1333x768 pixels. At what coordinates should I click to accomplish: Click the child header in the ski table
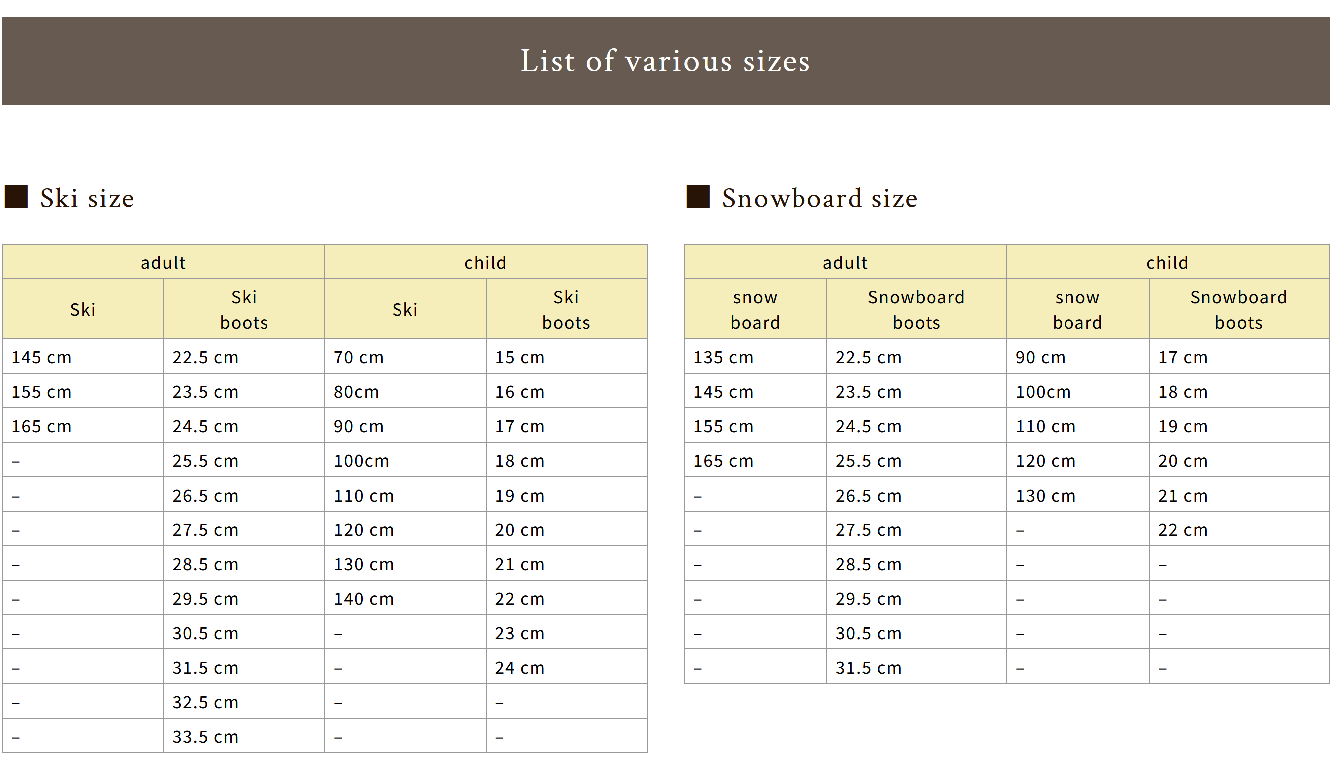[x=485, y=262]
